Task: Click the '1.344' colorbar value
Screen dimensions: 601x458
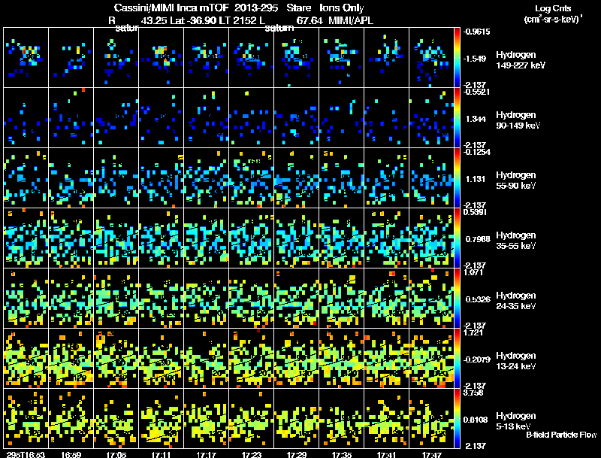Action: pos(476,119)
